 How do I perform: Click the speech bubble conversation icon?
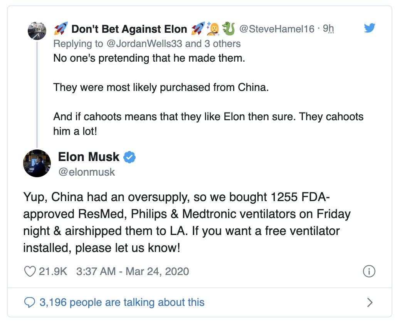click(30, 302)
